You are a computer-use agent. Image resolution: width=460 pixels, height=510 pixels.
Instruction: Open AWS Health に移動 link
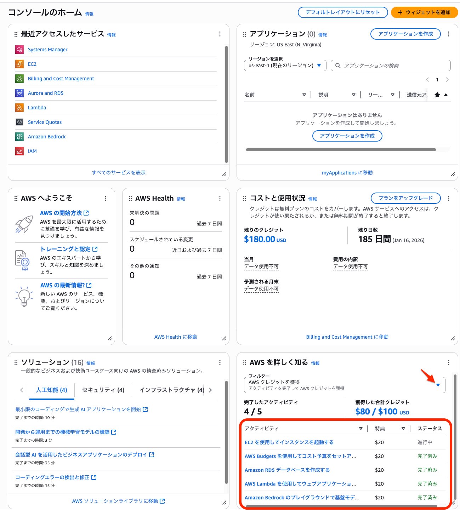[176, 337]
